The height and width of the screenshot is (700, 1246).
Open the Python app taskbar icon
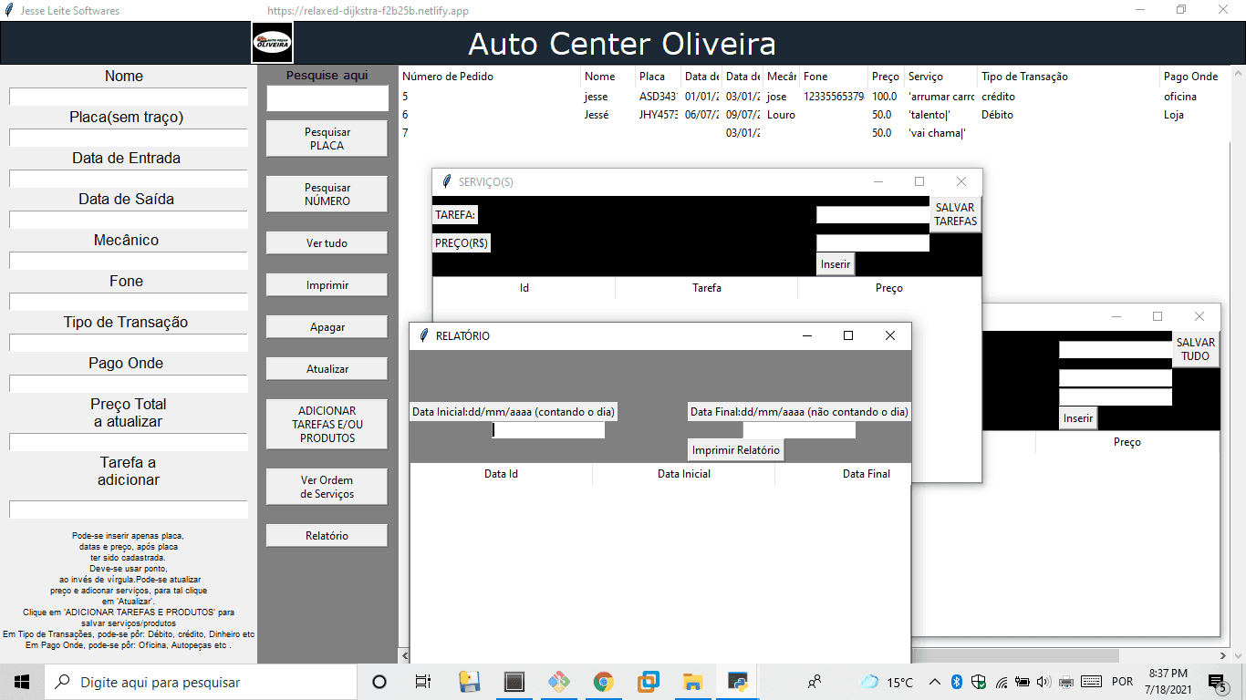738,682
